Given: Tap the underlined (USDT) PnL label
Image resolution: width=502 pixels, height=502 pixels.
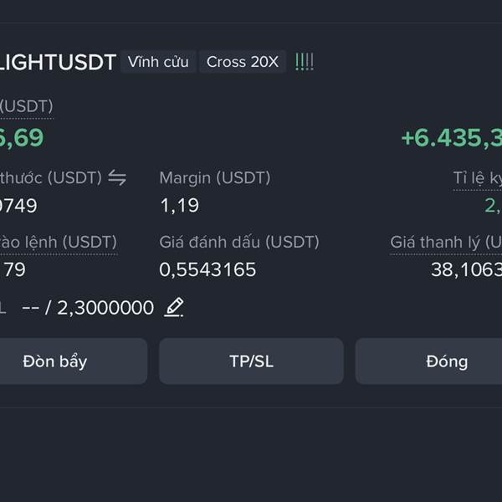Looking at the screenshot, I should [26, 106].
